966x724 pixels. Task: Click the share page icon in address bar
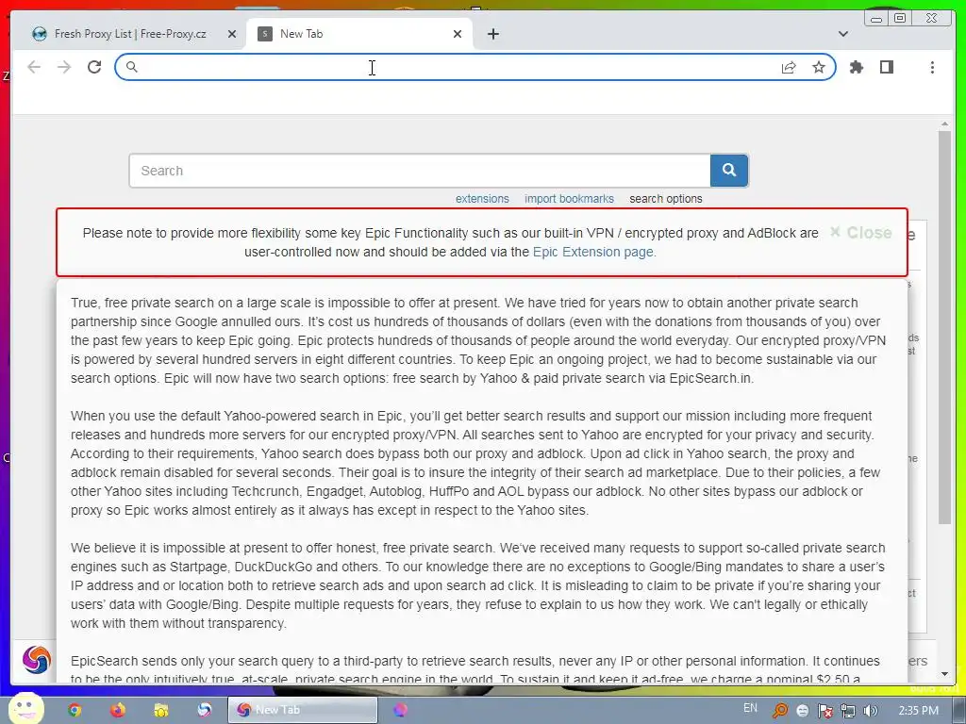(789, 68)
